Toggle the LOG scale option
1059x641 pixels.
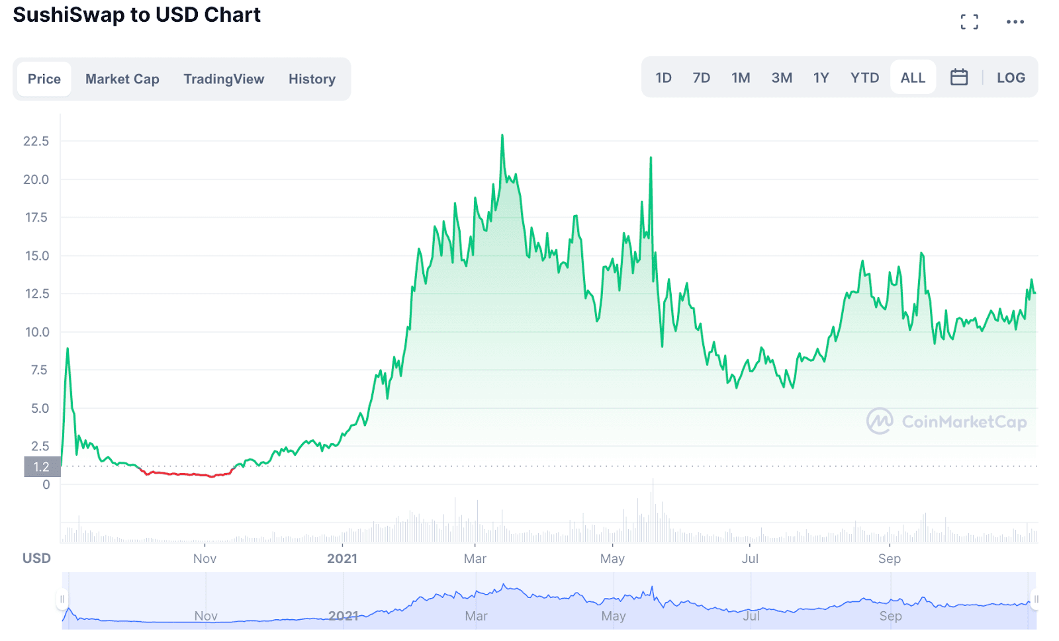point(1010,77)
